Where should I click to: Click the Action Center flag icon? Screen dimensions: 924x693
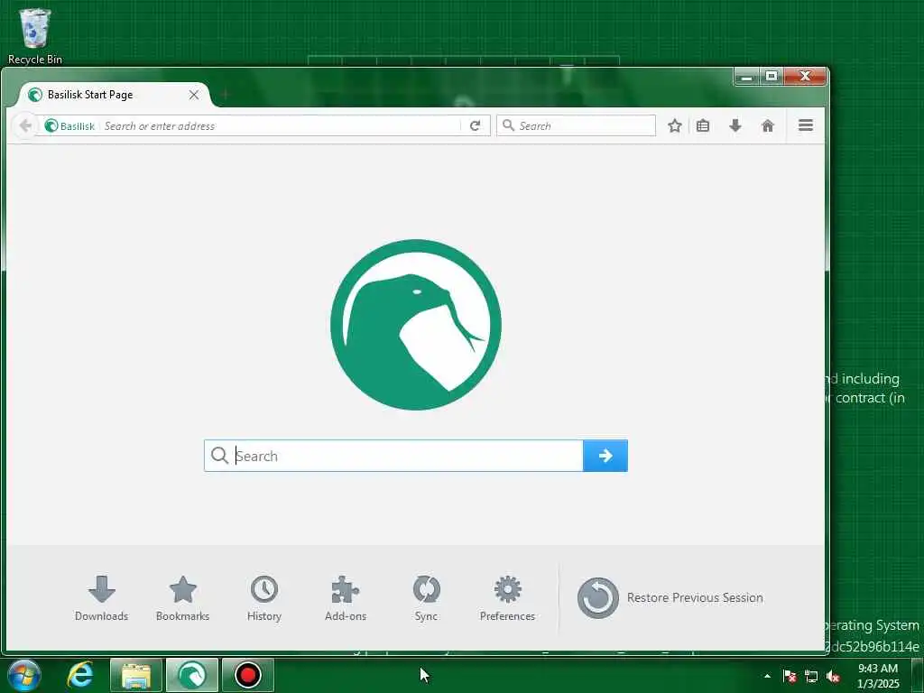tap(790, 676)
